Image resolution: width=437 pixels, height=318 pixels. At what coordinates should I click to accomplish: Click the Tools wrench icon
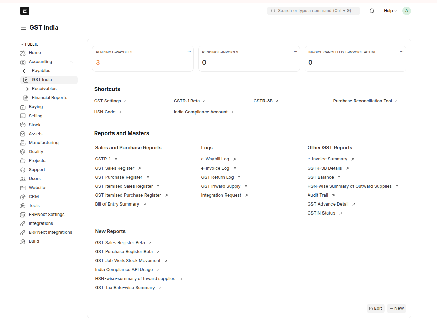pos(23,206)
